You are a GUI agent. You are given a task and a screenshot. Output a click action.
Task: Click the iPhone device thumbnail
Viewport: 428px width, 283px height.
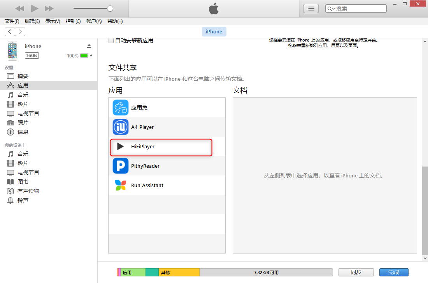(x=12, y=51)
